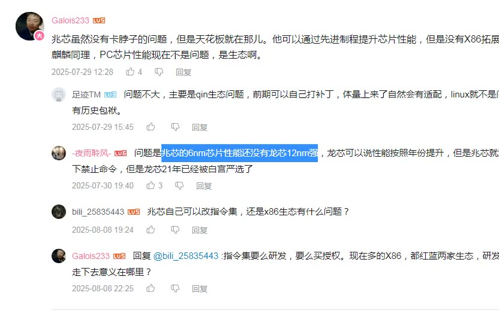Reply to -夜雨聆风-'s comment
This screenshot has width=499, height=311.
pyautogui.click(x=204, y=185)
